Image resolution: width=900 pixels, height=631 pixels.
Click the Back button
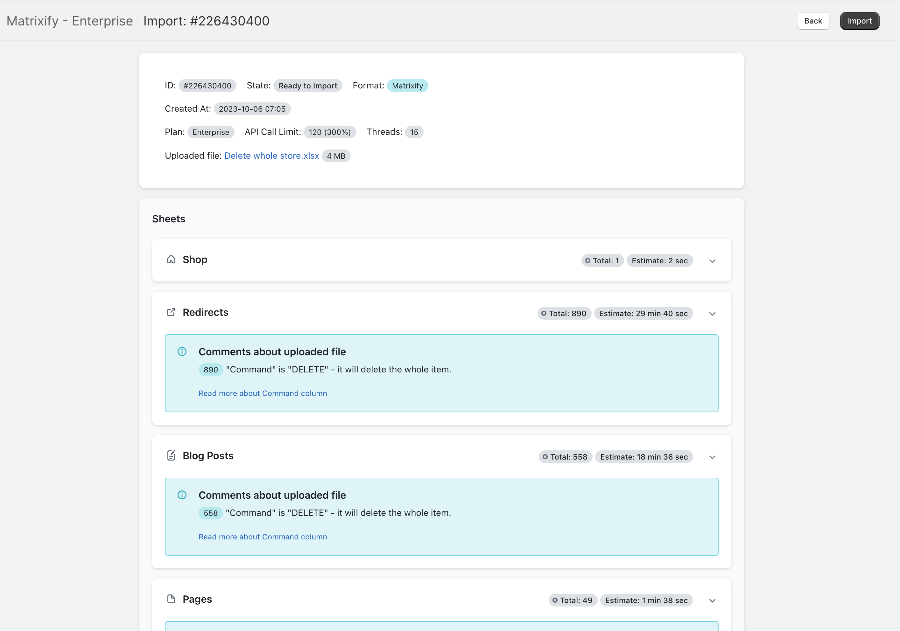pos(813,21)
